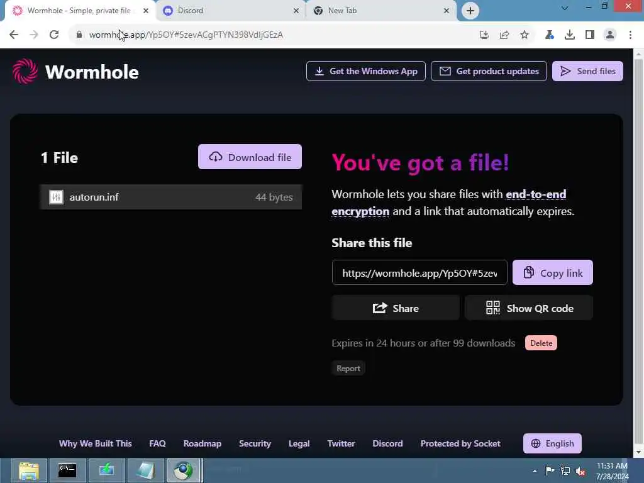
Task: Open the Roadmap footer link
Action: tap(202, 443)
